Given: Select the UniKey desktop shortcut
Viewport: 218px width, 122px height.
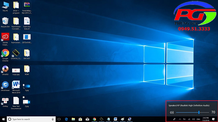Looking at the screenshot, I should click(x=5, y=102).
